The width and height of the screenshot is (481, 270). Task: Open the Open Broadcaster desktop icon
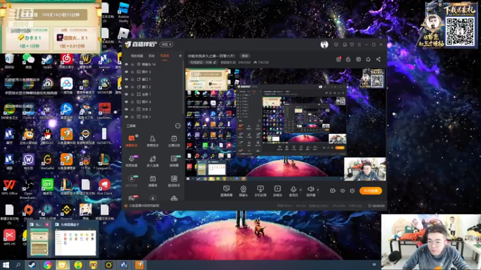pyautogui.click(x=28, y=189)
